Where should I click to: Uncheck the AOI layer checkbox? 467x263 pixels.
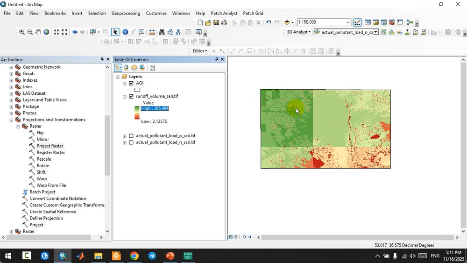coord(131,83)
